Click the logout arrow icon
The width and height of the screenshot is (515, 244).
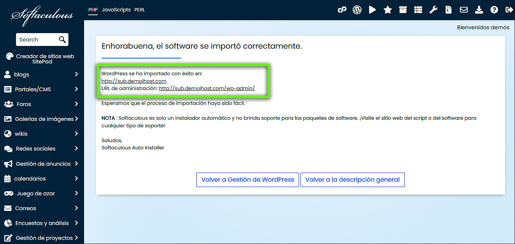tap(509, 10)
